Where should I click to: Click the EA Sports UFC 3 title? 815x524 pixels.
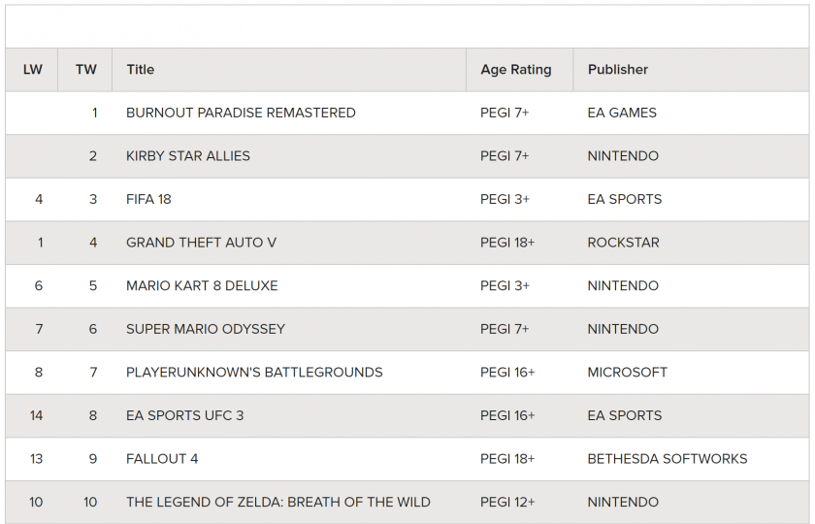(x=185, y=415)
